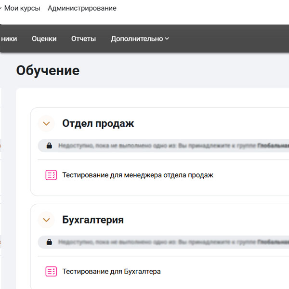The image size is (289, 289).
Task: Click quiz icon for Тестирование для Бухгалтера
Action: tap(51, 272)
